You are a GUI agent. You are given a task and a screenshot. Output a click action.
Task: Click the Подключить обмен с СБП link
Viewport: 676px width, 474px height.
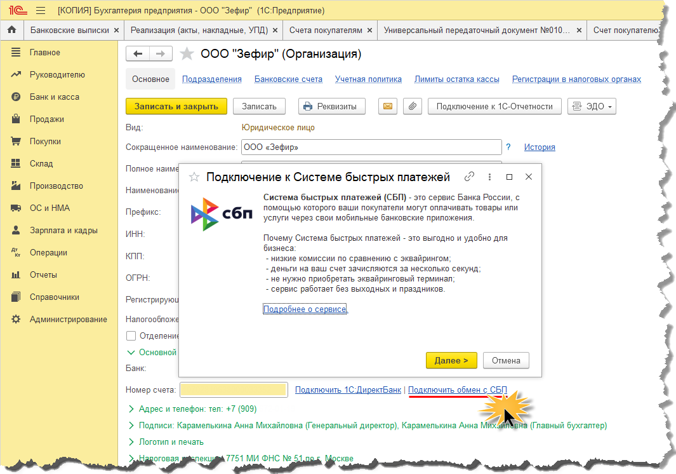tap(458, 390)
